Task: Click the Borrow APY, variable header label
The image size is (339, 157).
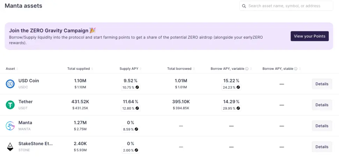Action: tap(227, 69)
